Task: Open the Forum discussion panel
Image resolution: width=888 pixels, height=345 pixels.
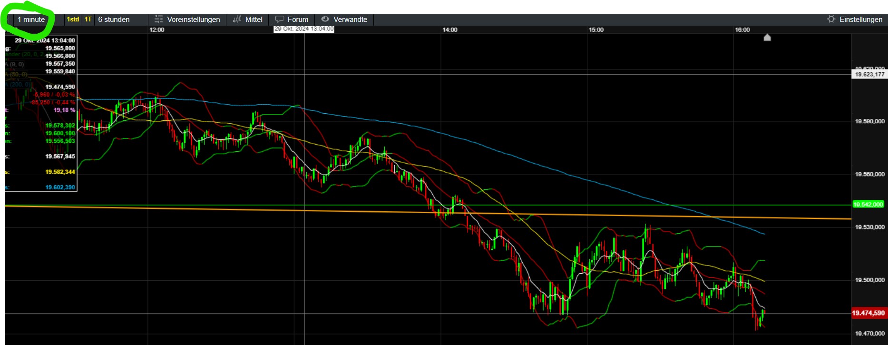Action: 292,20
